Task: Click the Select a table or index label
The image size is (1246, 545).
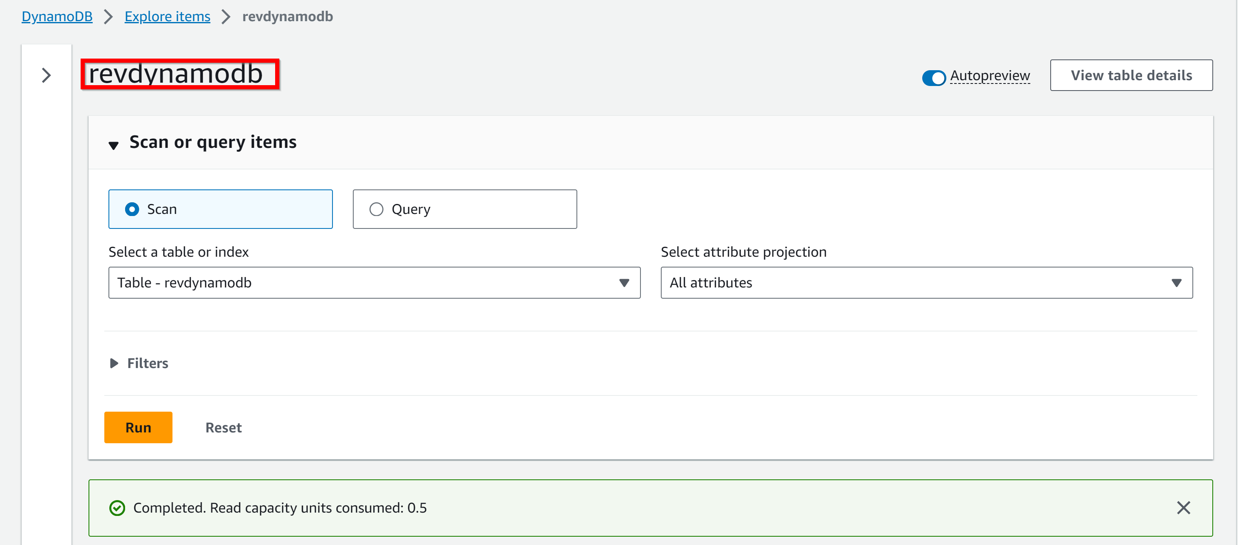Action: (178, 252)
